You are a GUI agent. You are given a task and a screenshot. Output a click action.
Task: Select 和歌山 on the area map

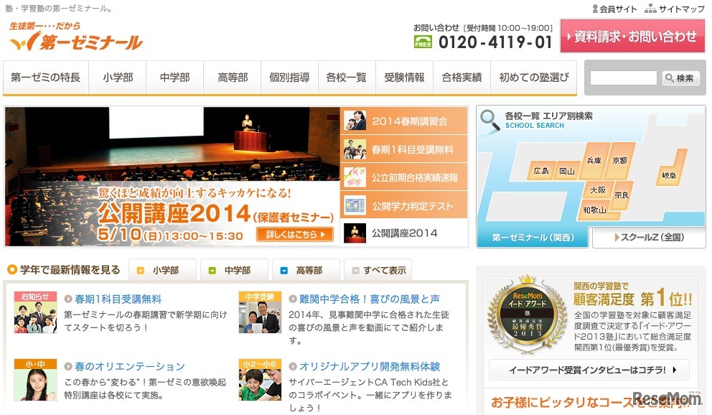point(594,210)
